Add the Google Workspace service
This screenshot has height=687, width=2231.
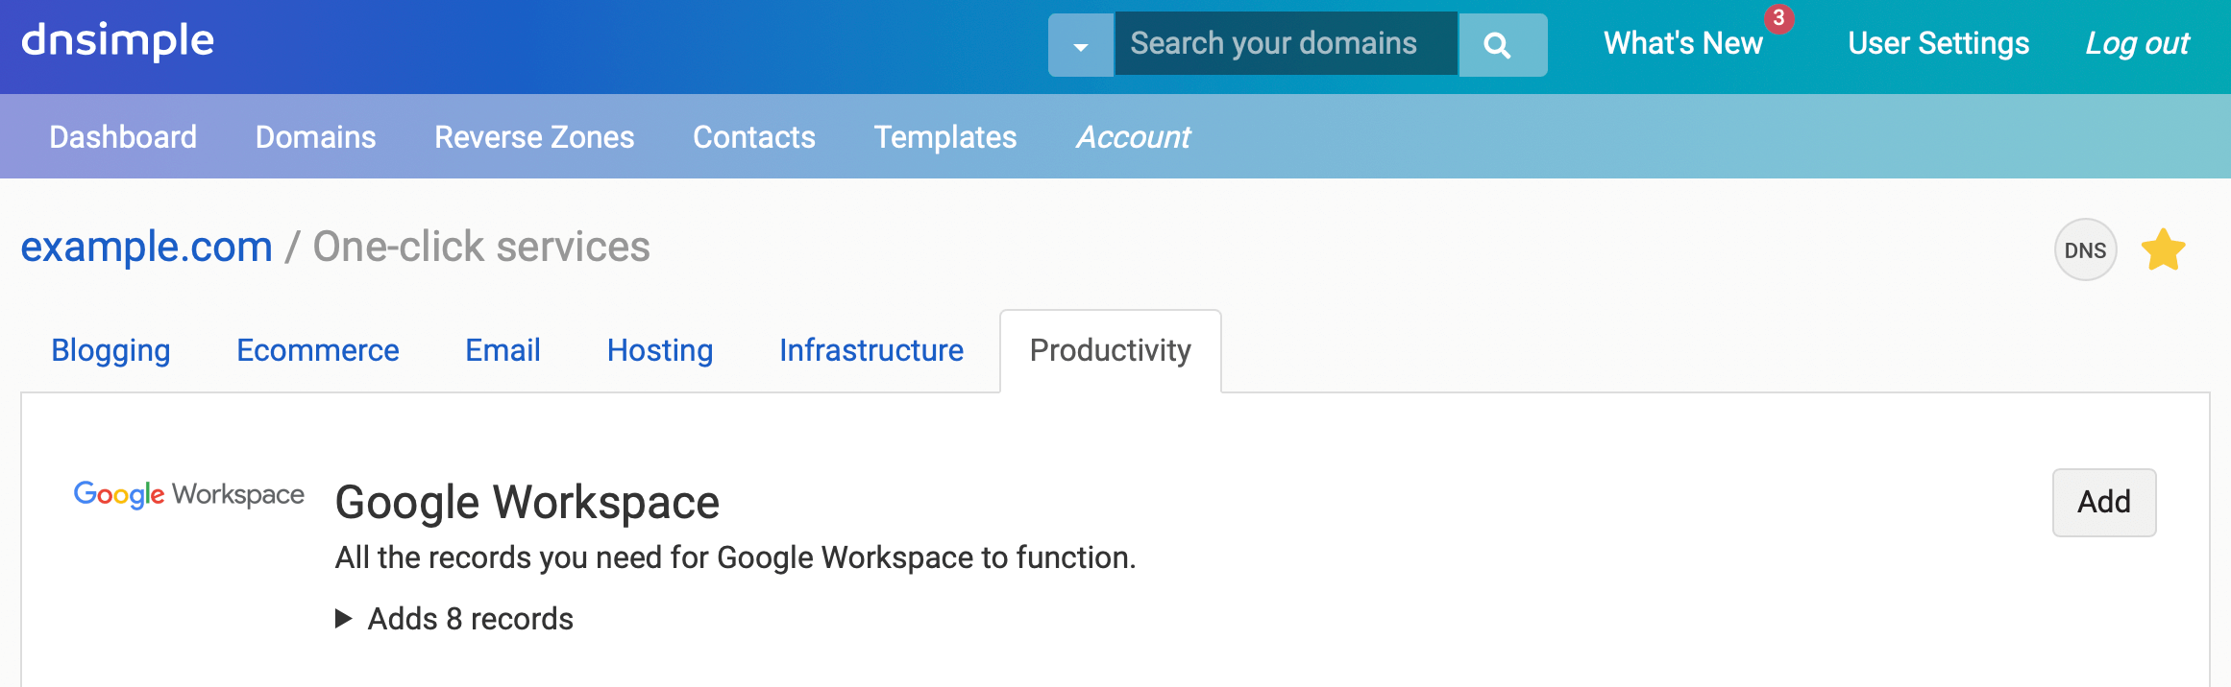point(2103,502)
